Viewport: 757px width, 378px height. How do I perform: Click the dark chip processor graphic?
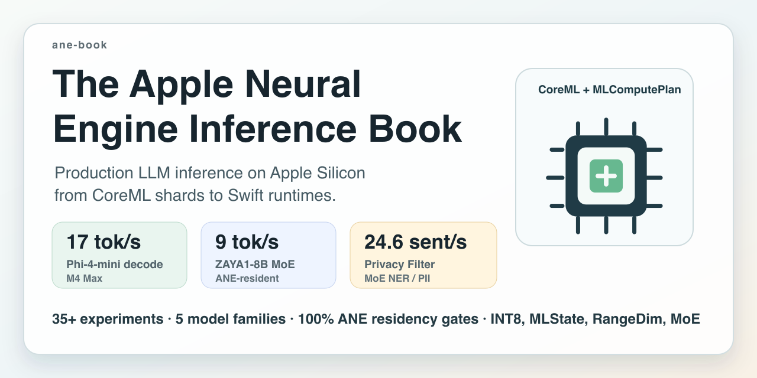604,176
